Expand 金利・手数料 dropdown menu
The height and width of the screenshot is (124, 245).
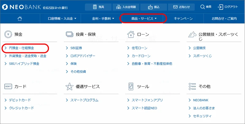[x=103, y=19]
